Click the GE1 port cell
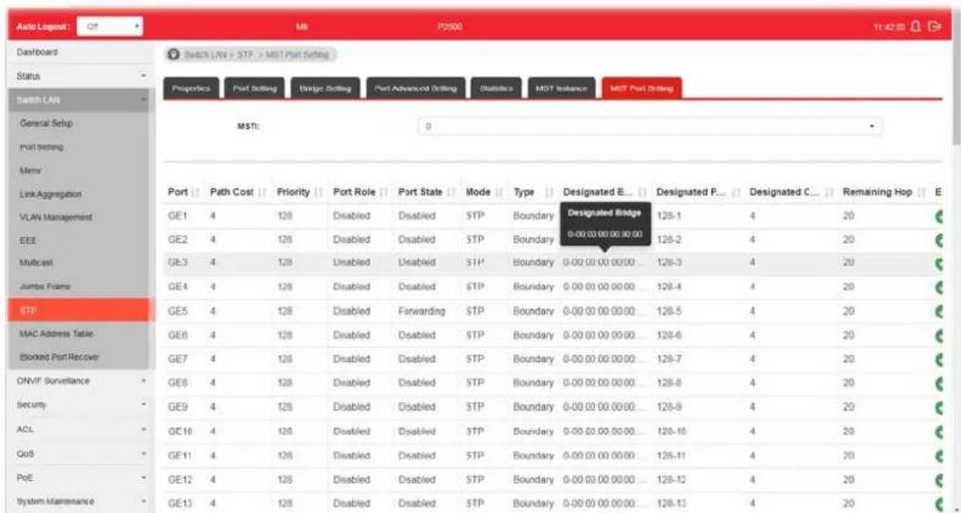The width and height of the screenshot is (961, 513). point(176,216)
